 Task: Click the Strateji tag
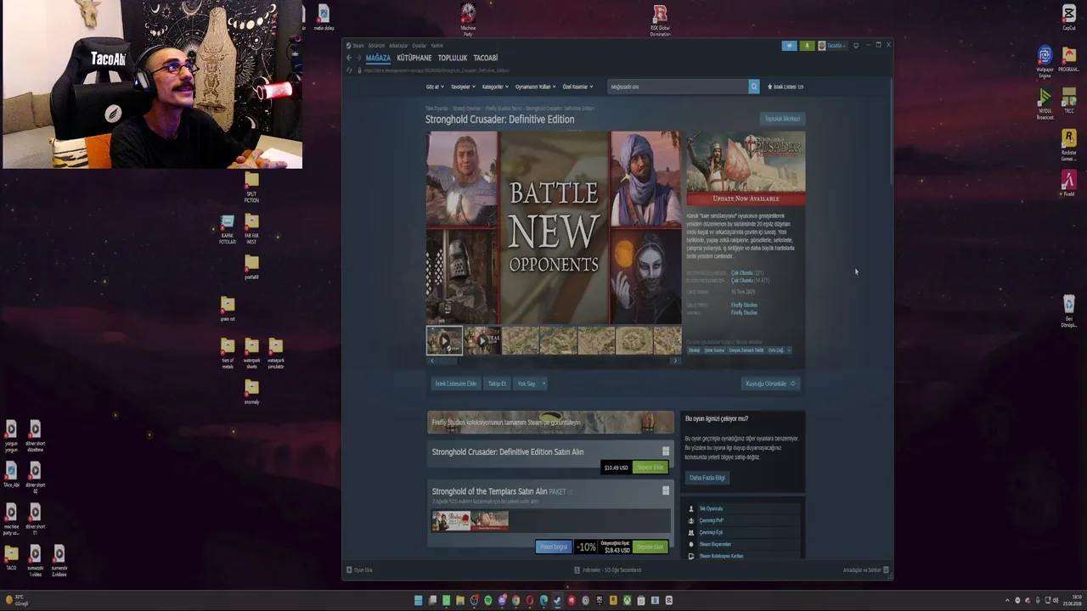(694, 350)
